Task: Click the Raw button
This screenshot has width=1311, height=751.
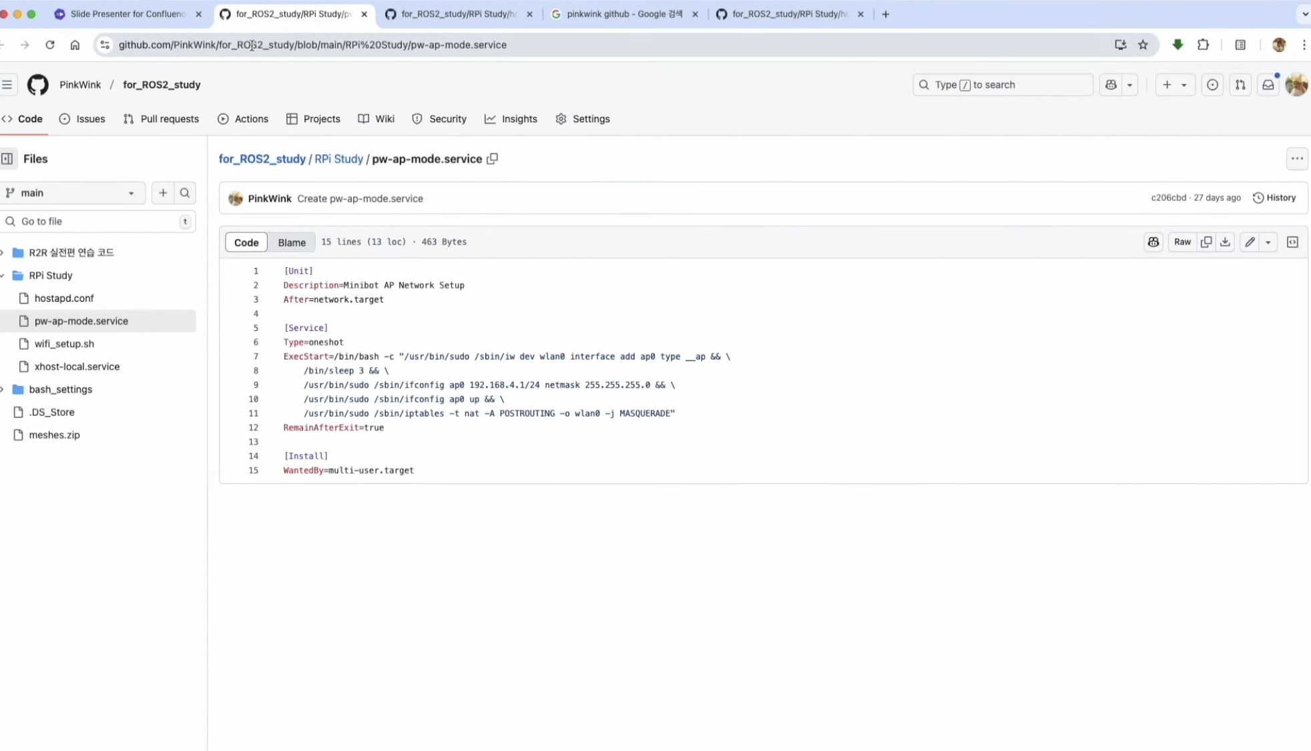Action: [1182, 242]
